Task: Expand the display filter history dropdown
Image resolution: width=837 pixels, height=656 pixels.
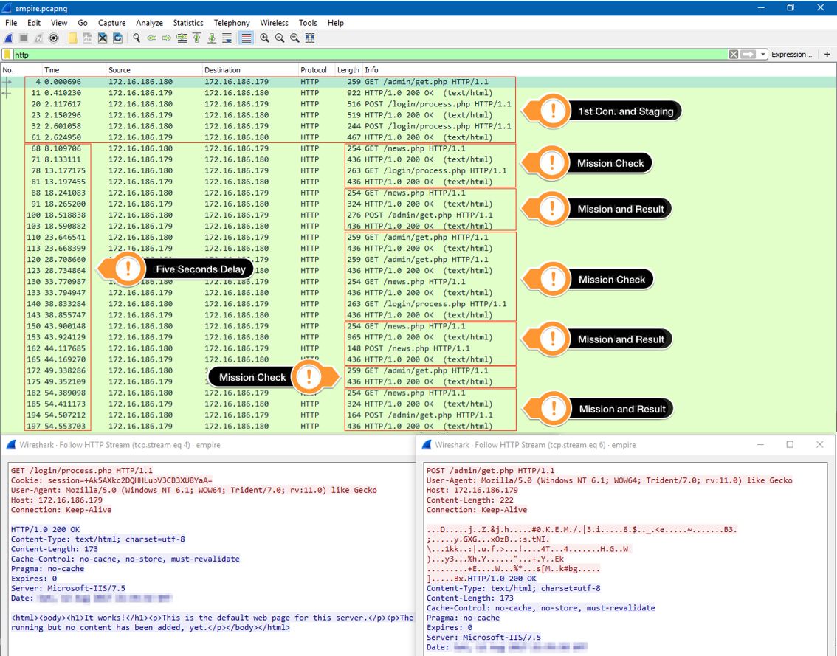Action: [763, 55]
